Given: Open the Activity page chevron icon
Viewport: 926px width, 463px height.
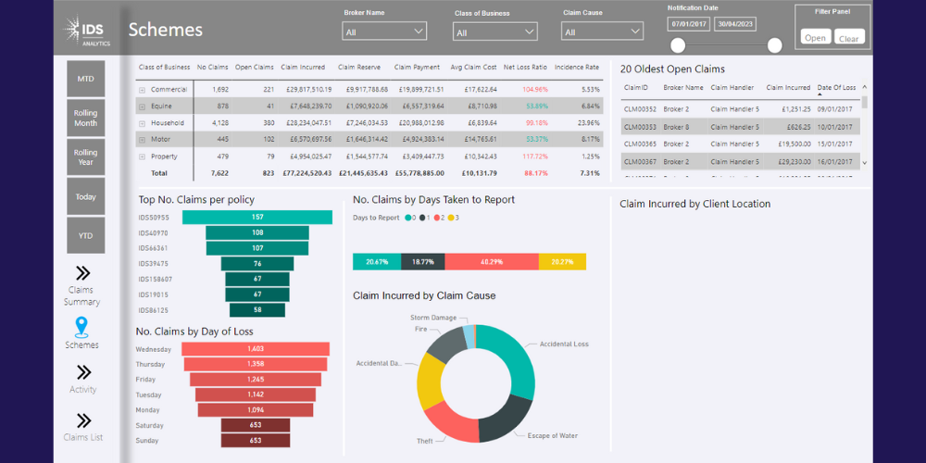Looking at the screenshot, I should pos(83,372).
